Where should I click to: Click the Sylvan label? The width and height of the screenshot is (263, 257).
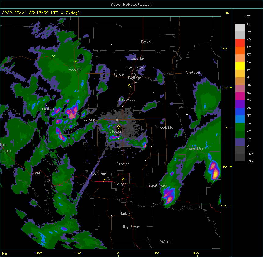[x=119, y=75]
